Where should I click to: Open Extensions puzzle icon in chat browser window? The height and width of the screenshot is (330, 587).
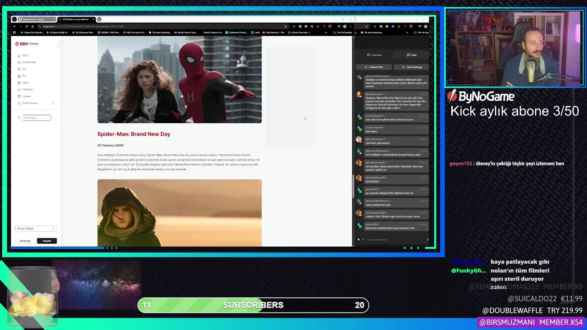tap(410, 26)
